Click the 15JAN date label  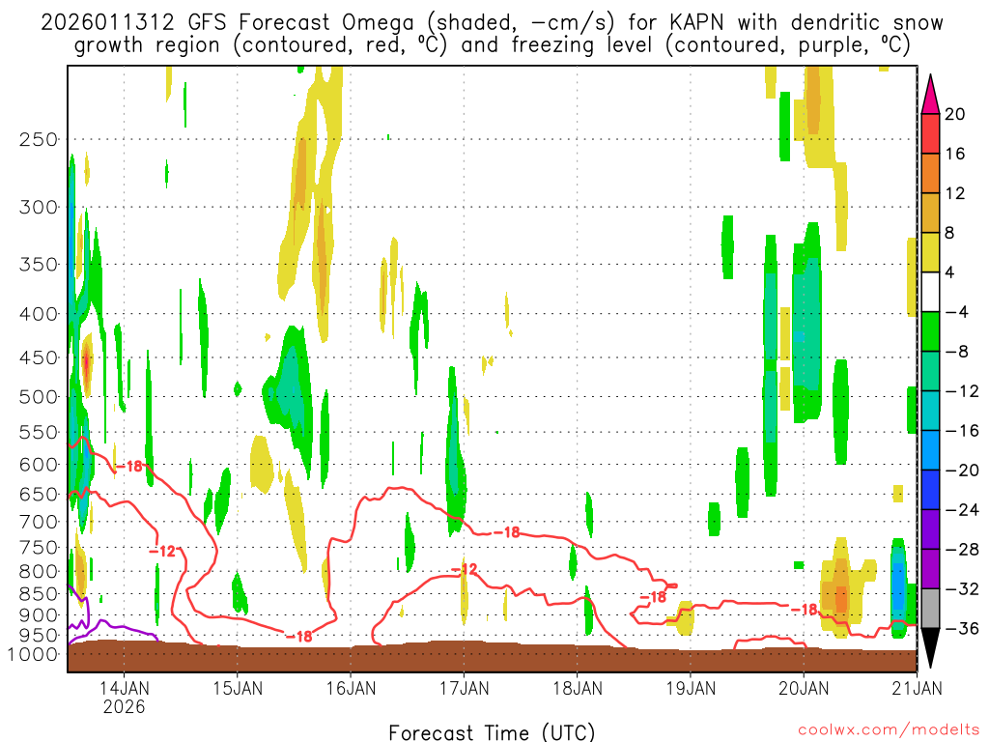(238, 688)
